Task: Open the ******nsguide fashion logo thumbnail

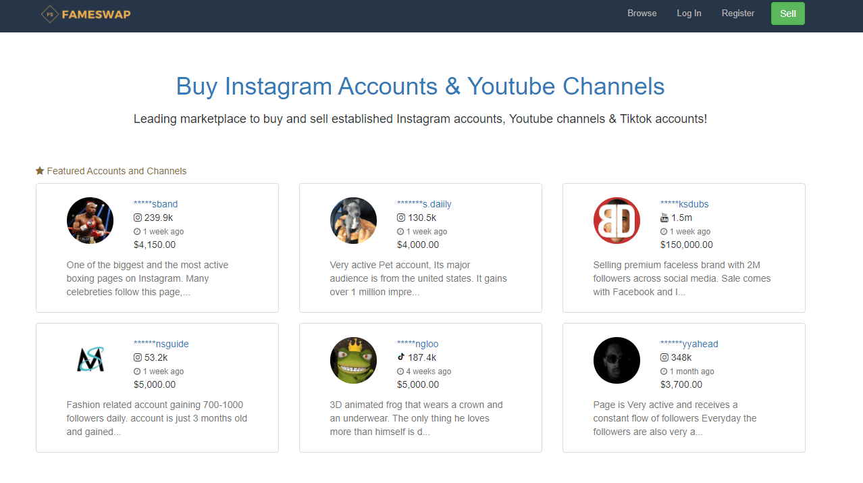Action: click(90, 360)
